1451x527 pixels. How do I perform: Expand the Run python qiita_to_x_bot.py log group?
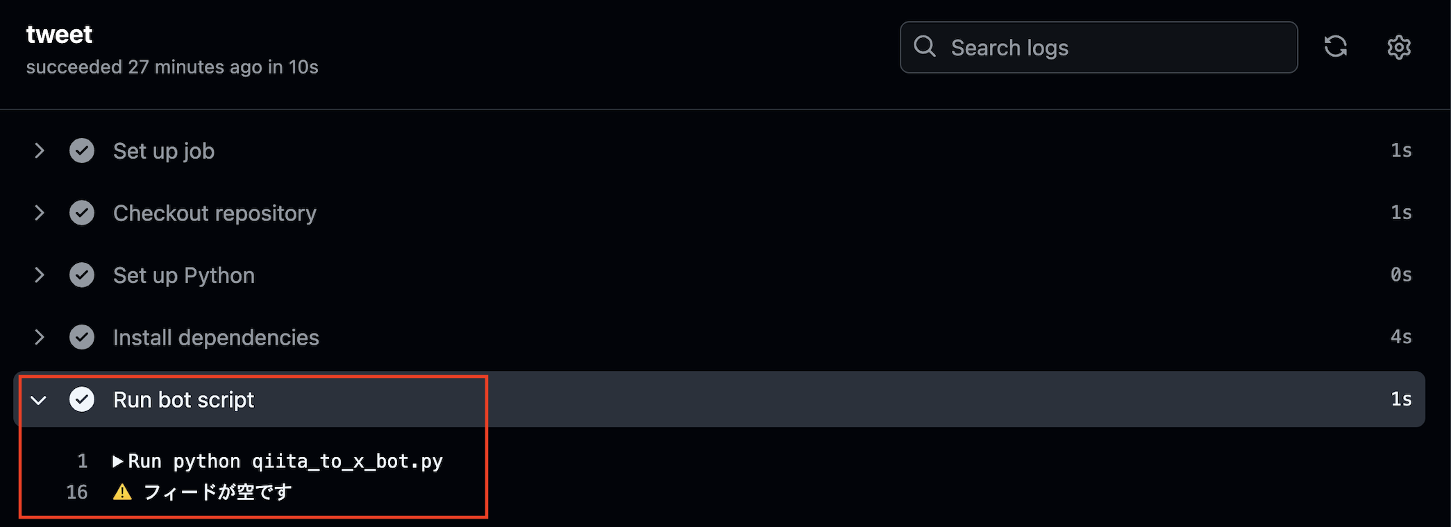tap(119, 460)
